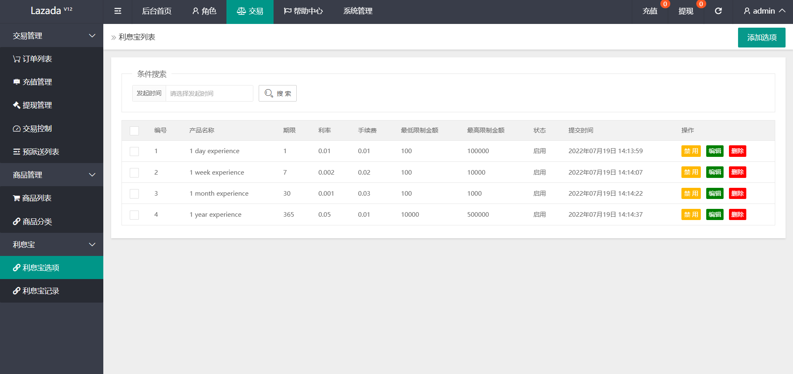The height and width of the screenshot is (374, 793).
Task: Click the link icon beside 商品分类
Action: pos(17,222)
